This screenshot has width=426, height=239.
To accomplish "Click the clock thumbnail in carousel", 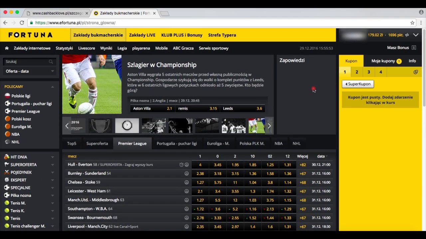I will click(x=127, y=126).
